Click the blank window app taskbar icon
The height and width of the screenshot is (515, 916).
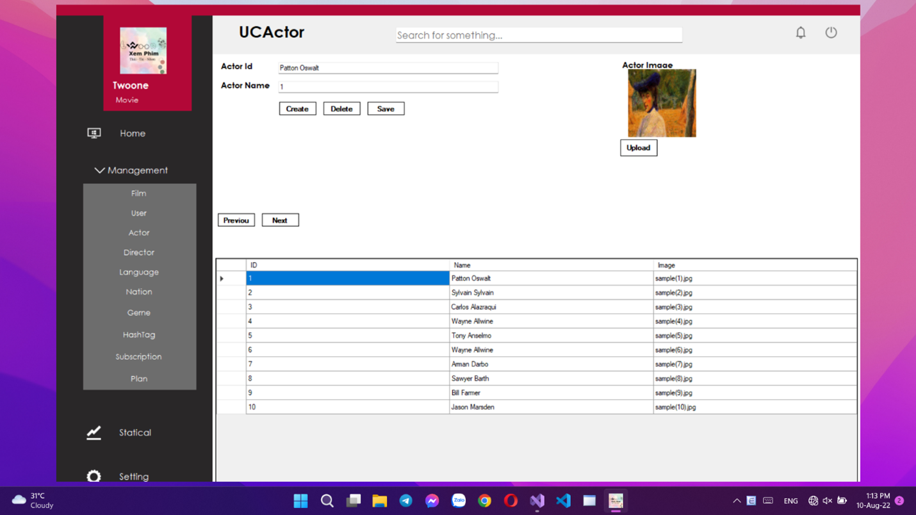[x=589, y=501]
